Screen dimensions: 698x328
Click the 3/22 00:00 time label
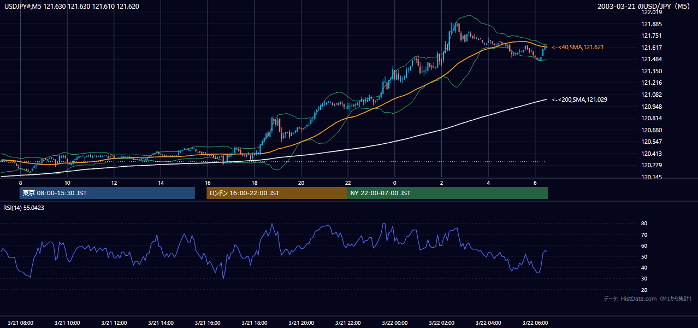tap(395, 323)
